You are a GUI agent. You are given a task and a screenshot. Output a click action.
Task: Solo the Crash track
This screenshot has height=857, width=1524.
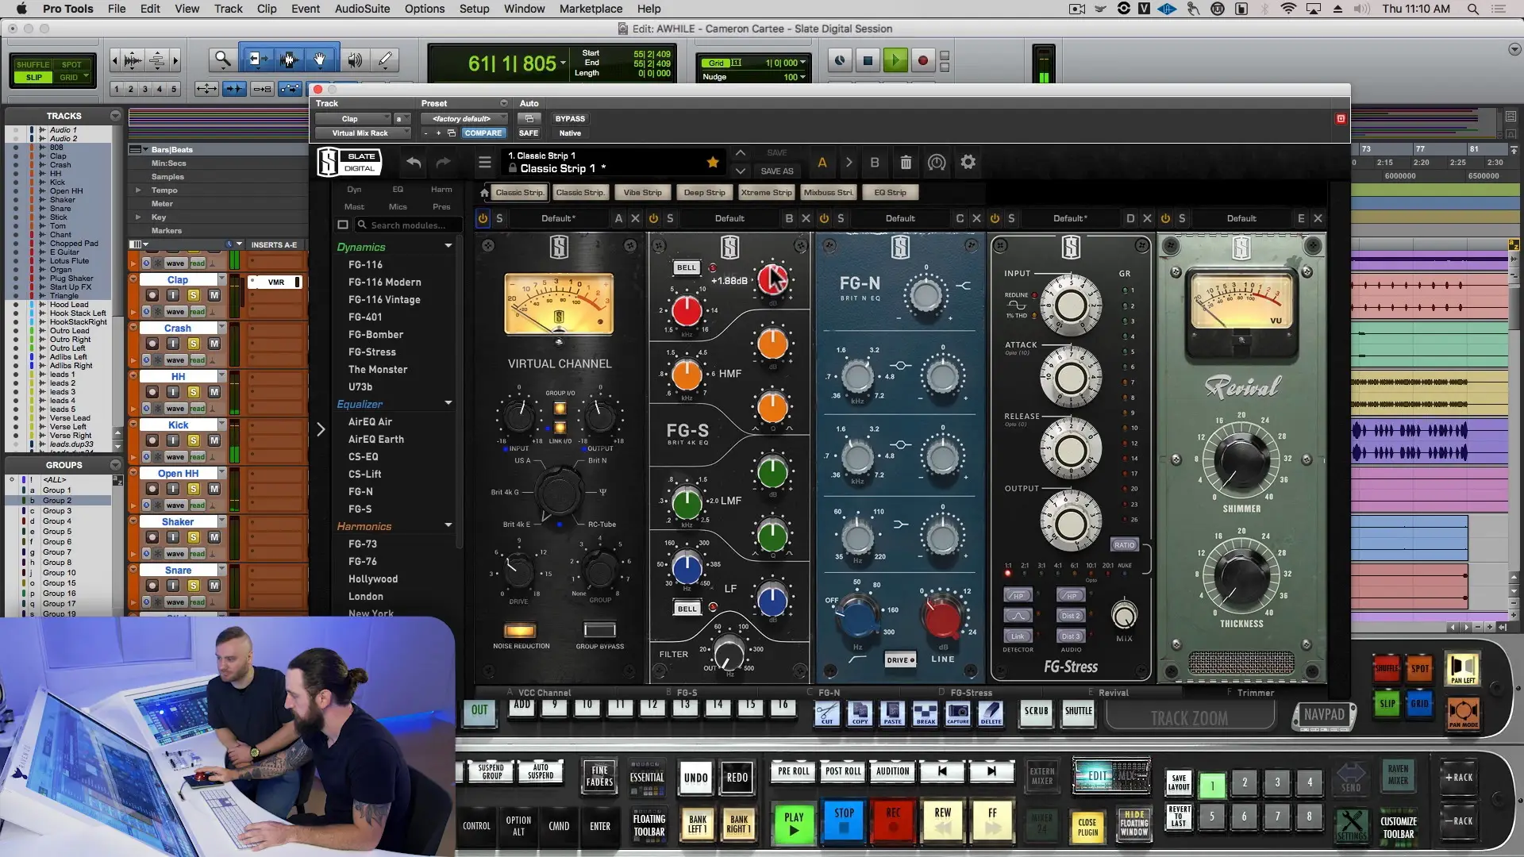point(194,344)
